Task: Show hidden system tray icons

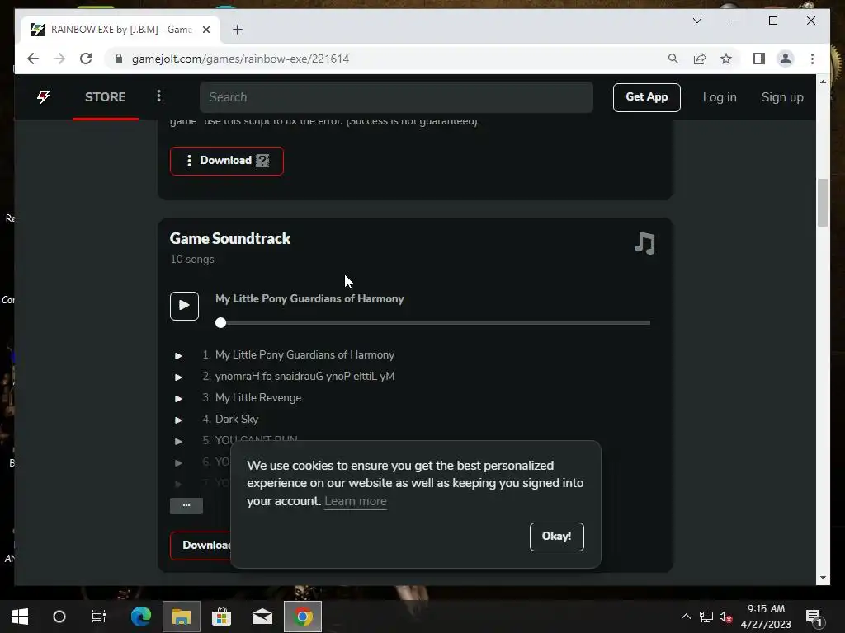Action: coord(686,617)
